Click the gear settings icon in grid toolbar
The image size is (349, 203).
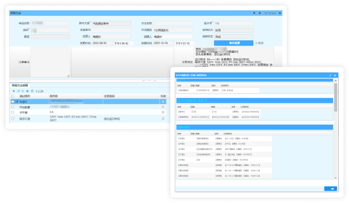[x=27, y=91]
